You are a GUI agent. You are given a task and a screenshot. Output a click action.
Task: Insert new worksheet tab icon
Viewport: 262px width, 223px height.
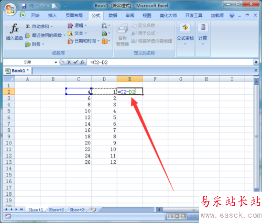click(x=94, y=209)
